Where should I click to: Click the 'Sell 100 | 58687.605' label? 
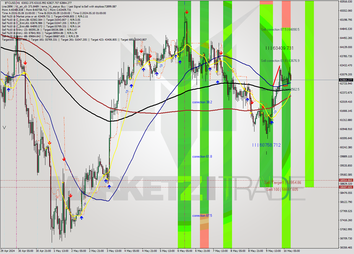282,190
